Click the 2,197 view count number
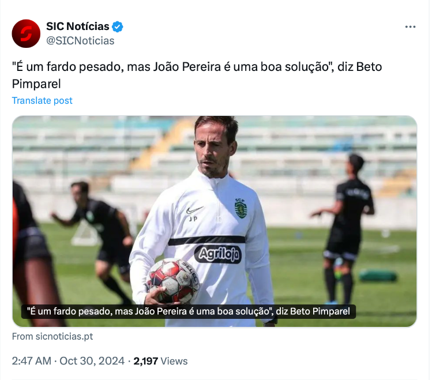 click(145, 361)
